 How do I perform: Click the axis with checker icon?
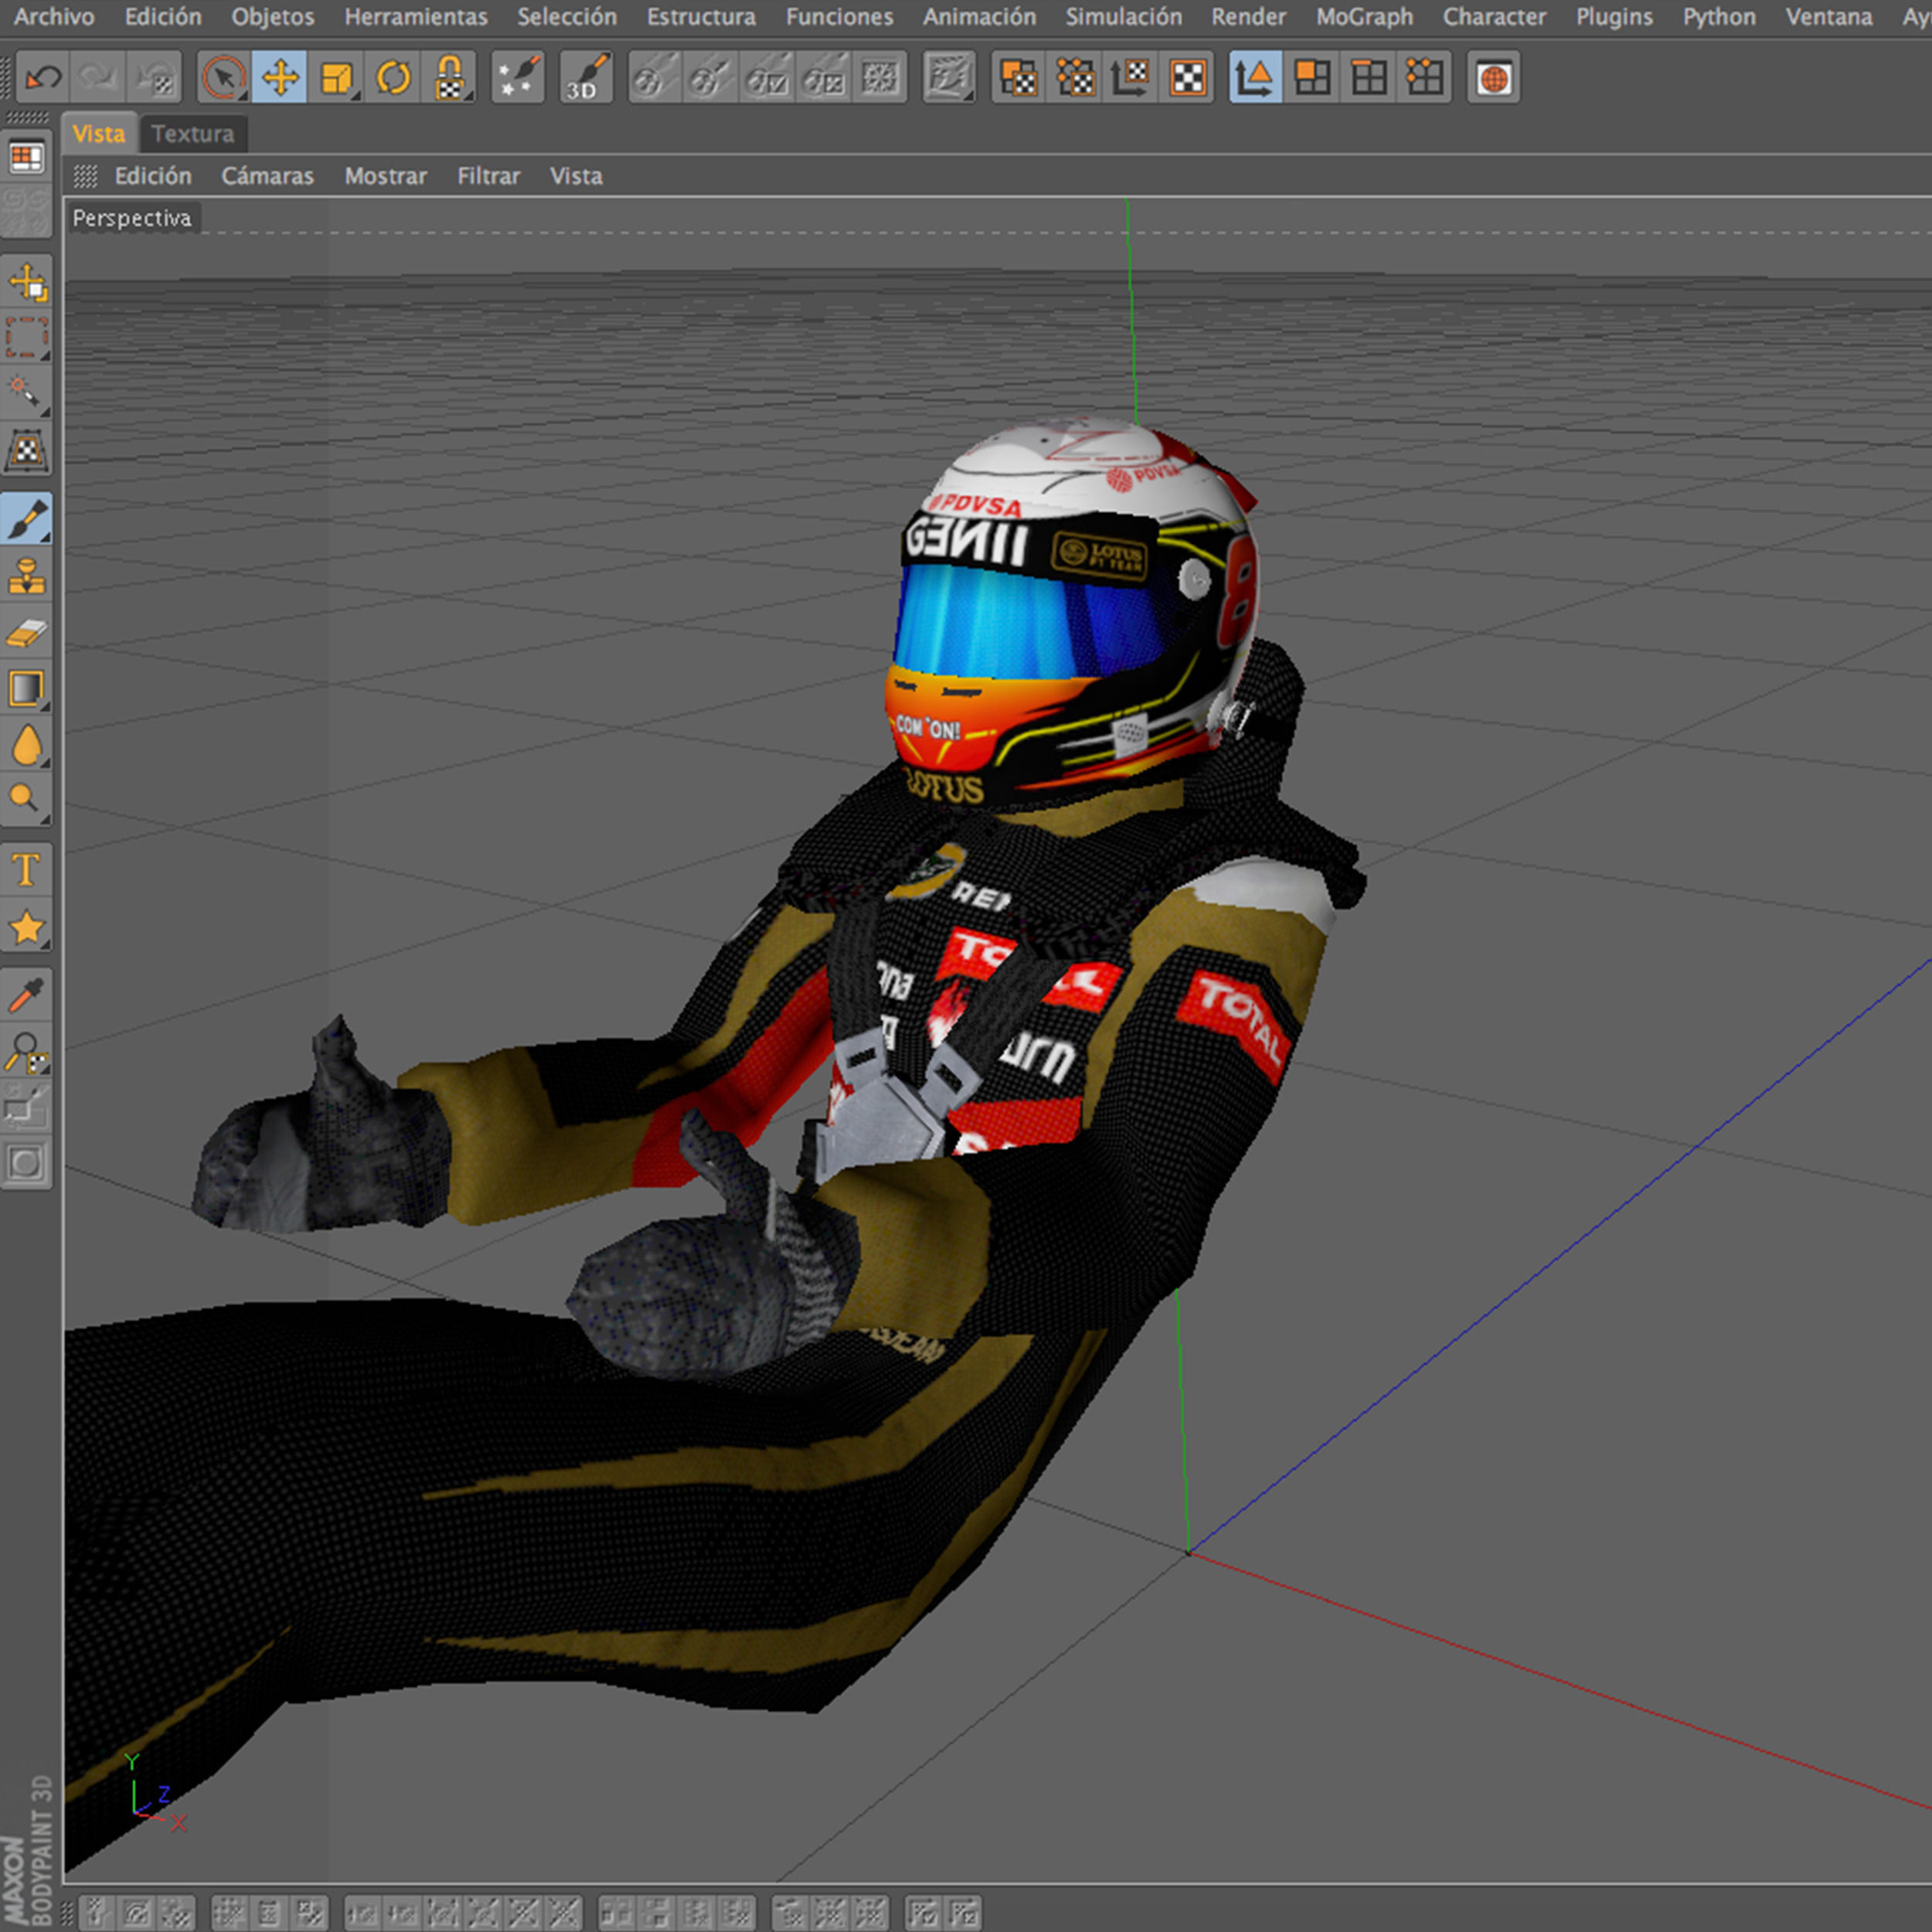pos(1131,77)
